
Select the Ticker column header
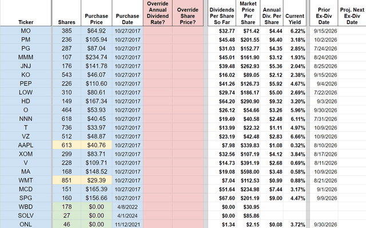pos(26,13)
